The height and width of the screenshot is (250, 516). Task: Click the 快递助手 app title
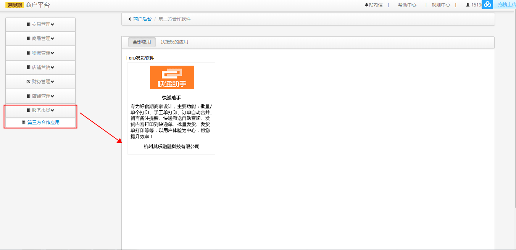[x=171, y=98]
